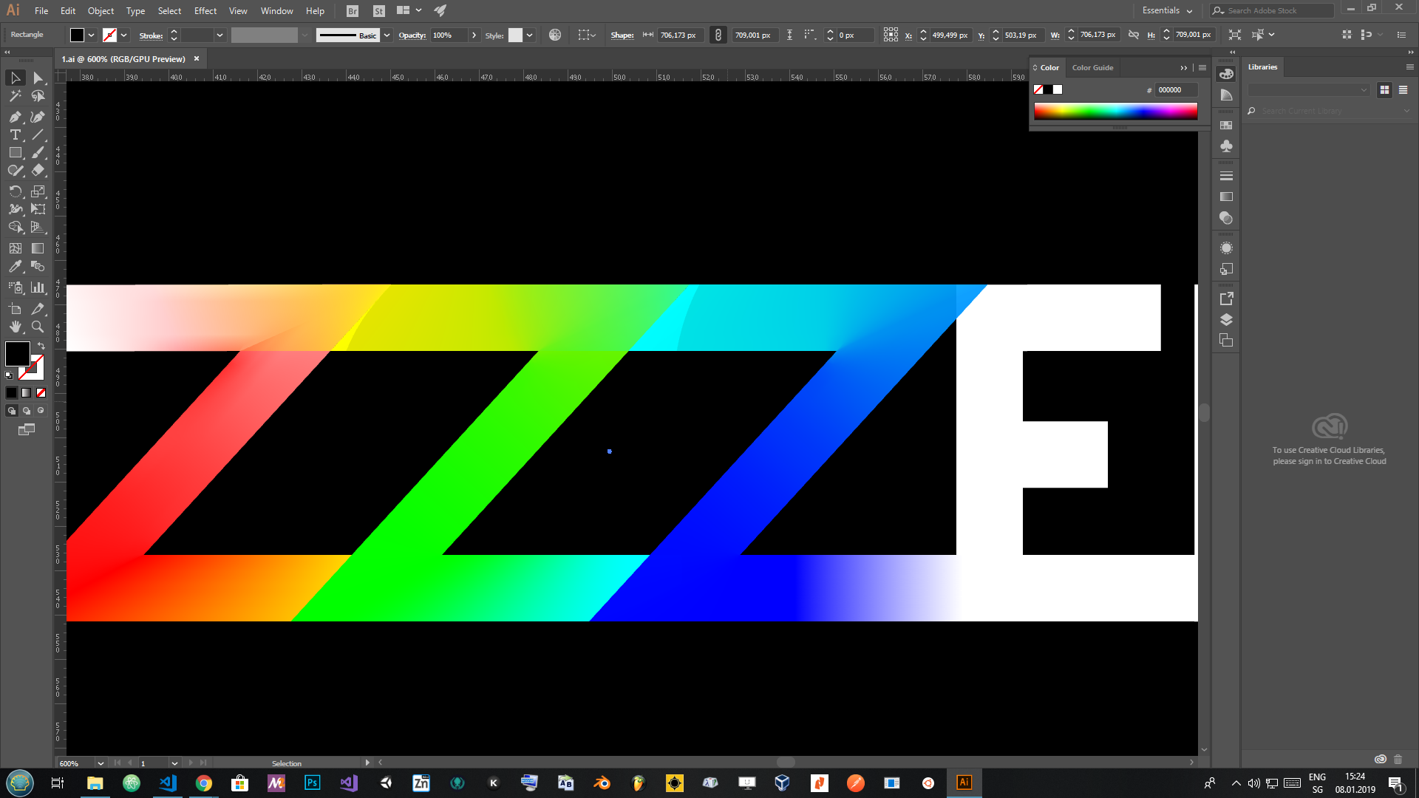Set paint mode to None

point(41,393)
